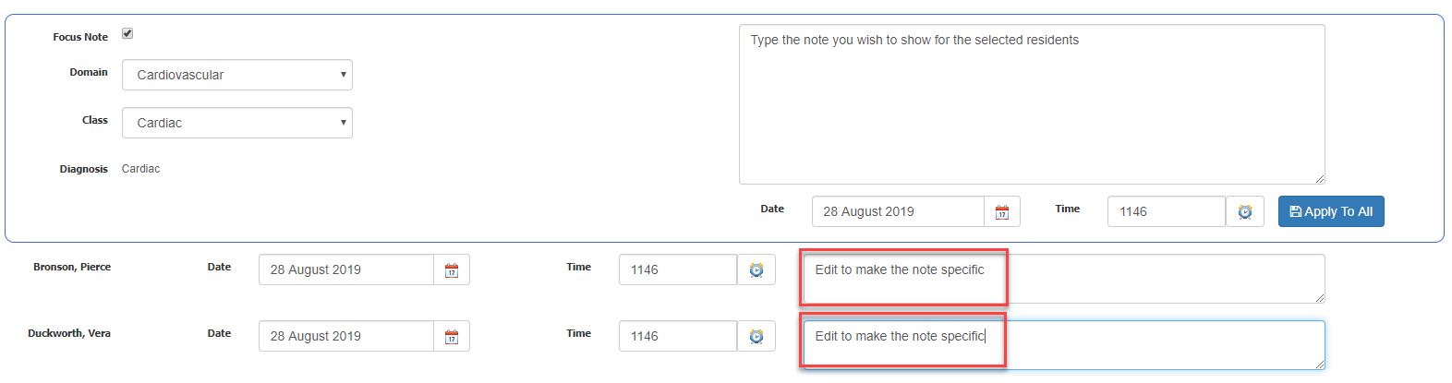Open calendar picker for Duckworth, Vera date
The width and height of the screenshot is (1452, 383).
[x=452, y=337]
